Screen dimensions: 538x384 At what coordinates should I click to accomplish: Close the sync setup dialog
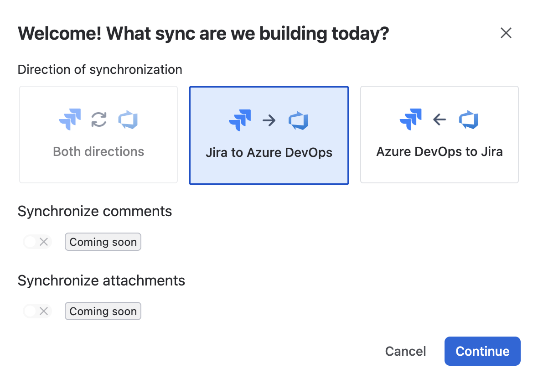[506, 33]
